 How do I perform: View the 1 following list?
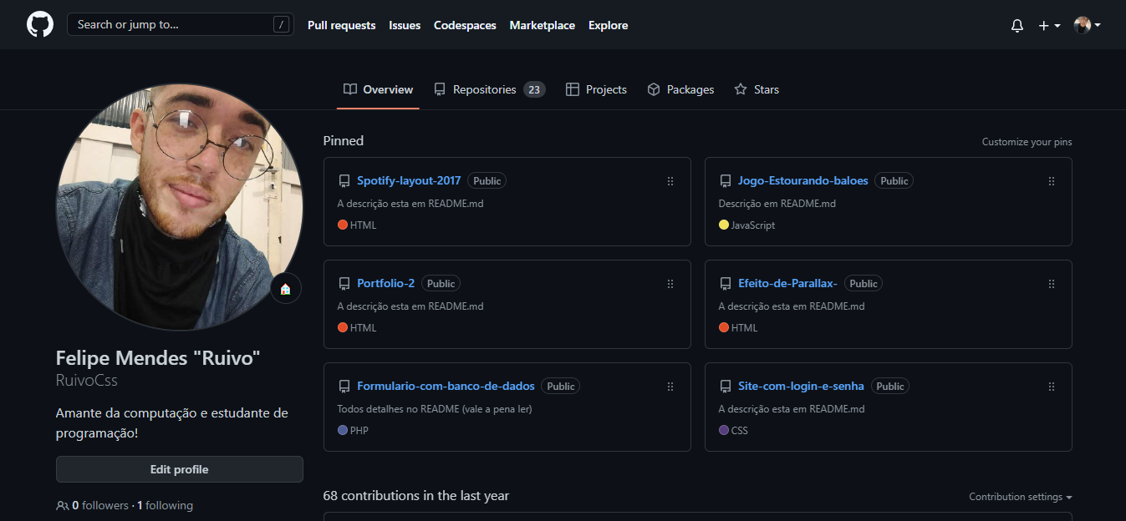tap(165, 505)
